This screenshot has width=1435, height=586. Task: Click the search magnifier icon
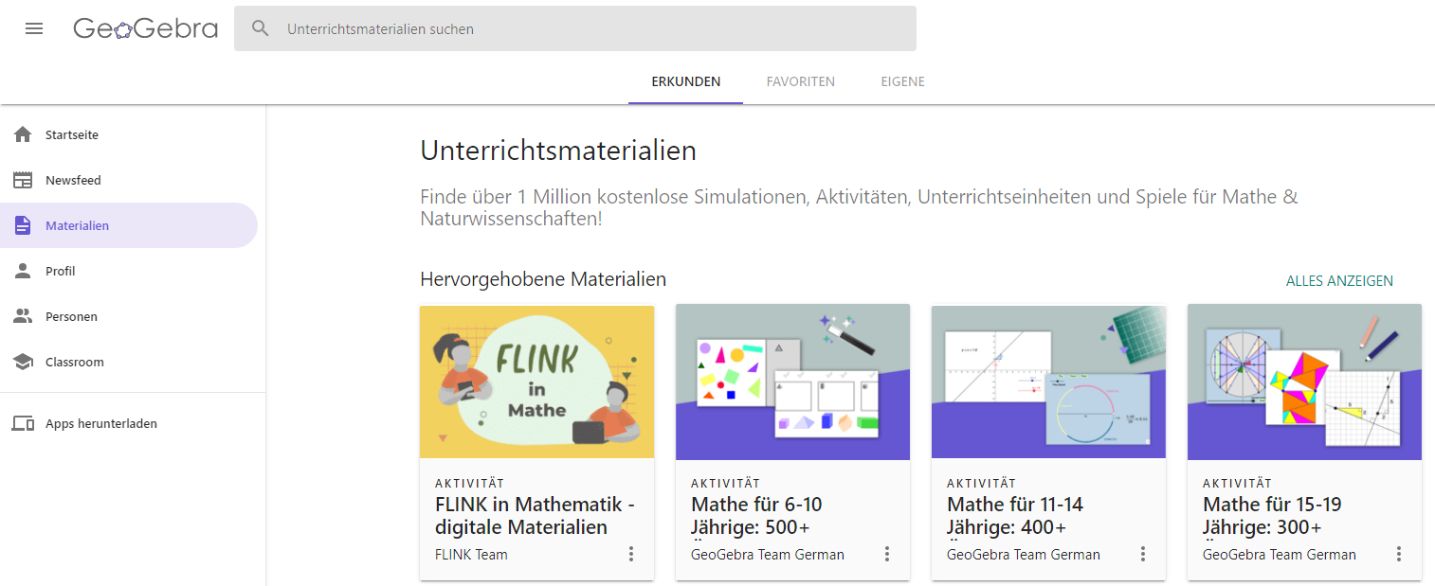(x=261, y=28)
